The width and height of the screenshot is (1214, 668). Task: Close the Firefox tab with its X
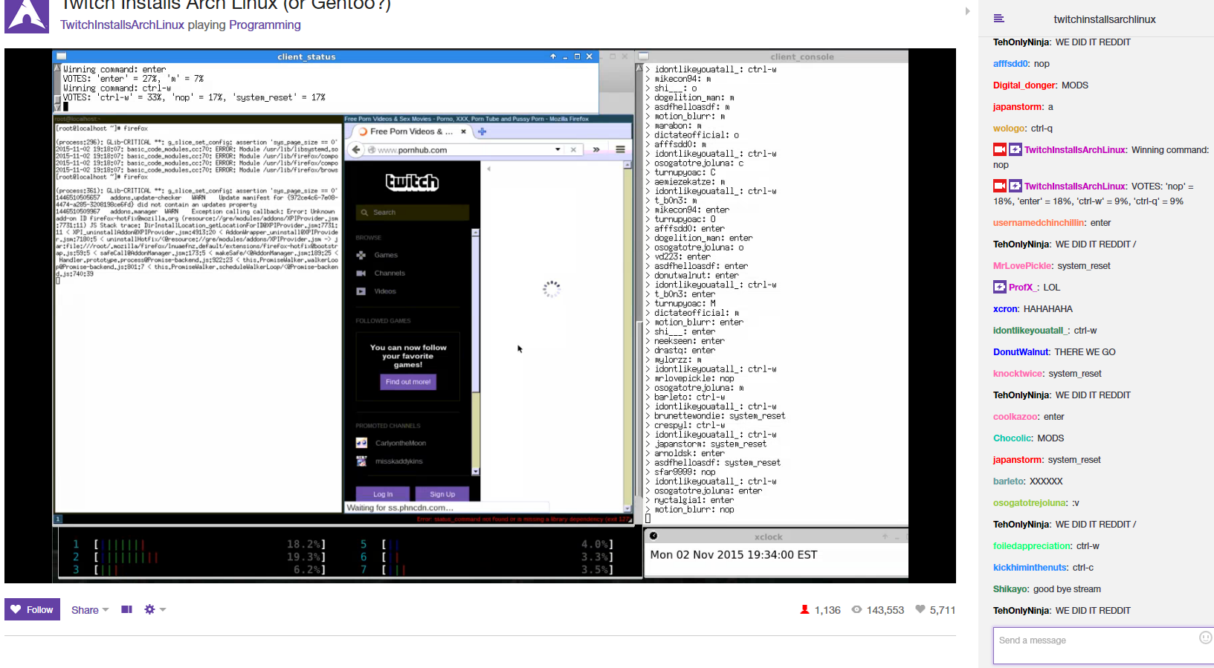pyautogui.click(x=463, y=132)
